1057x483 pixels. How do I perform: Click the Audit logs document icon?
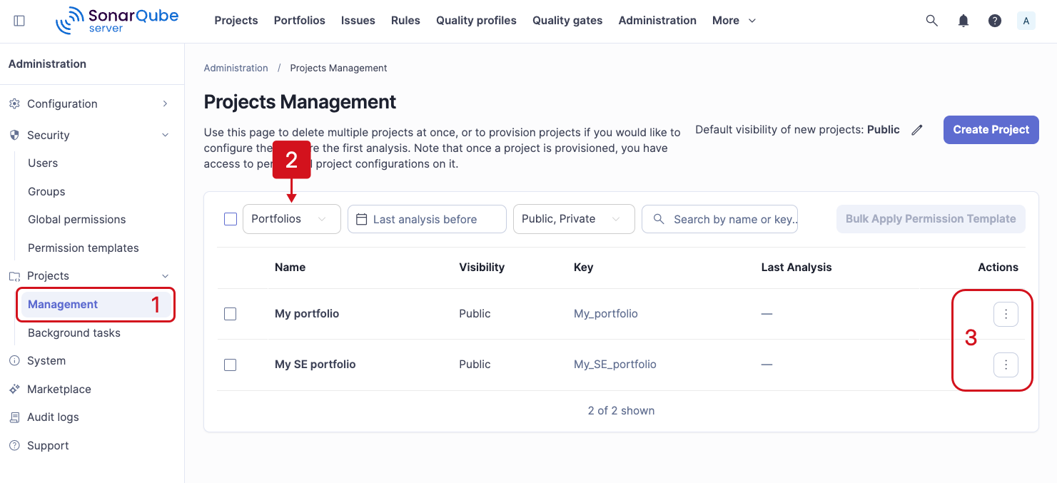[x=14, y=417]
